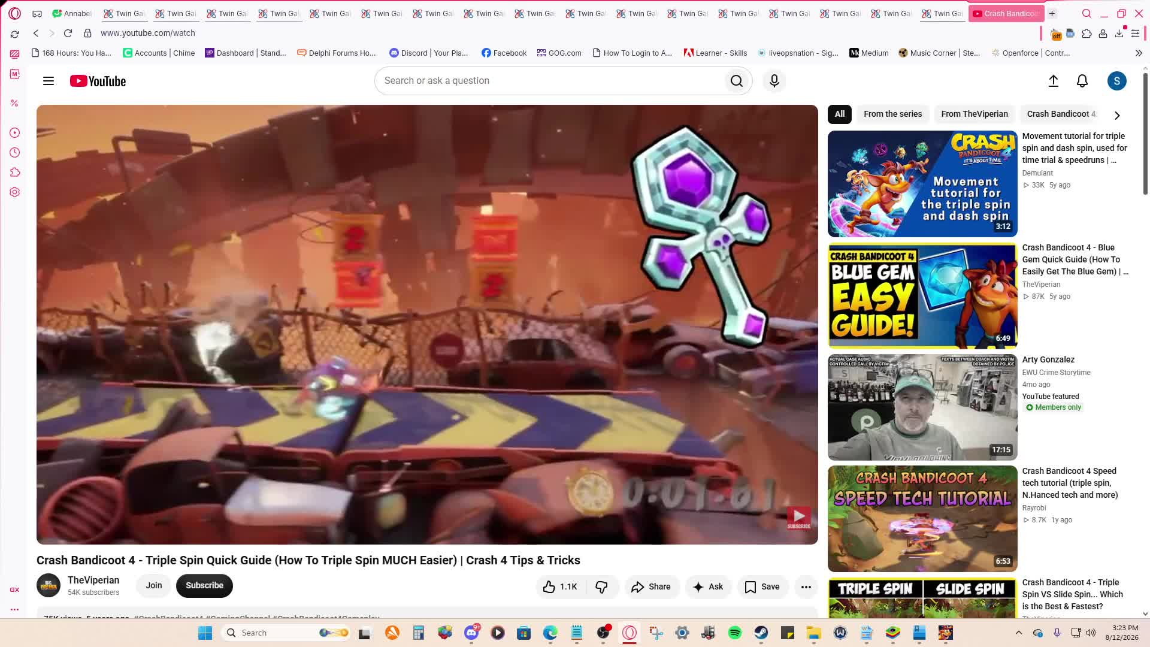
Task: Open Opera downloads icon
Action: click(x=1119, y=34)
